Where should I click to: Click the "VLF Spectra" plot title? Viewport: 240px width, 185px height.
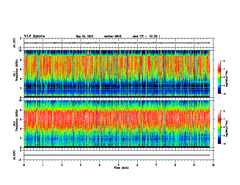[x=34, y=36]
